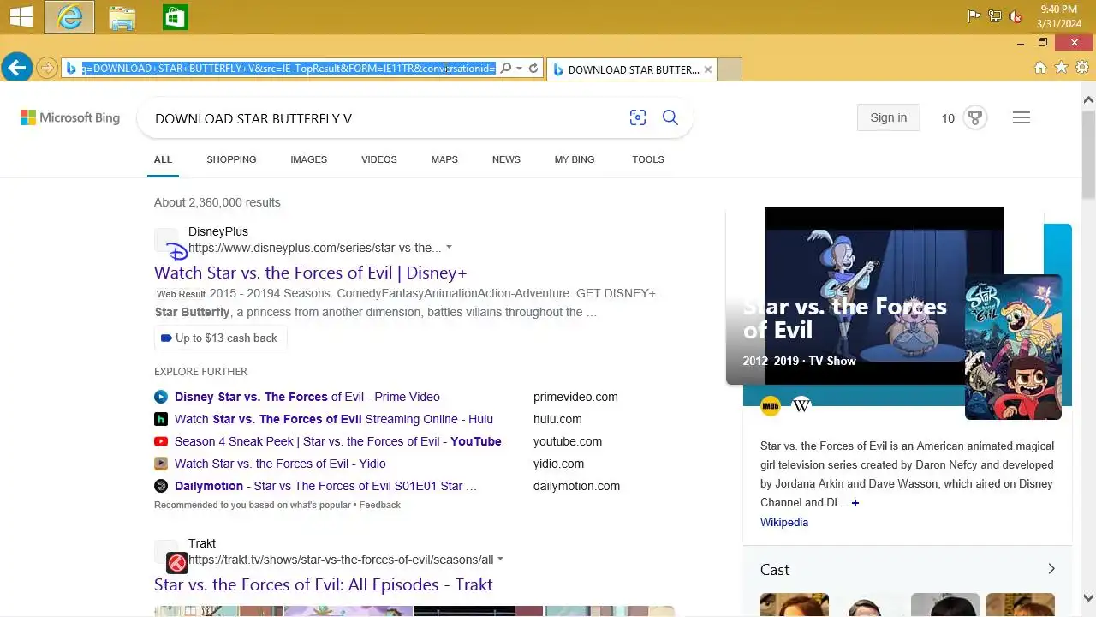Click the address bar search magnifier
Screen dimensions: 1096x617
(506, 69)
